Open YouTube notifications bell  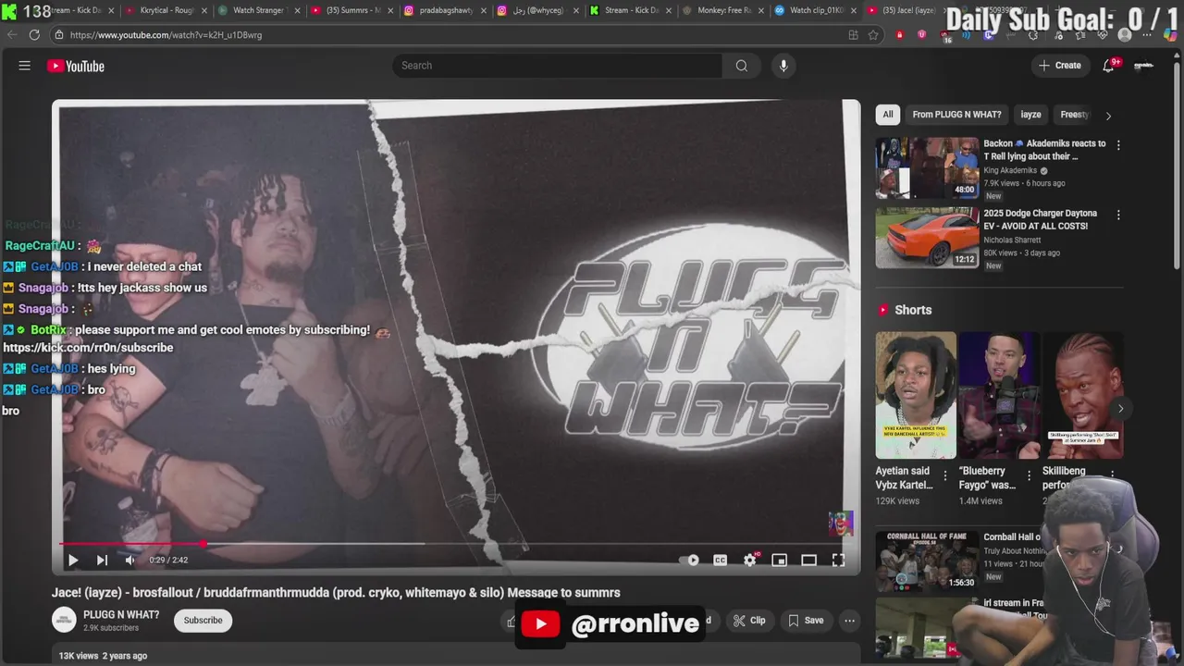coord(1108,66)
